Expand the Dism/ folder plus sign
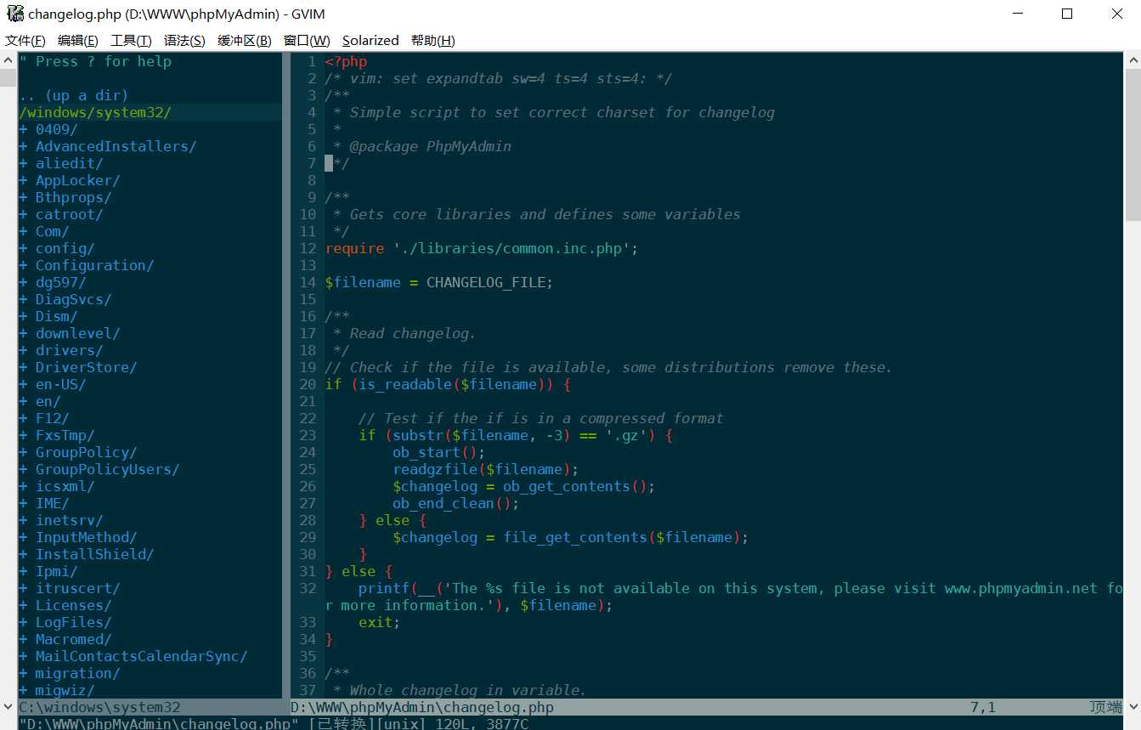 point(23,316)
